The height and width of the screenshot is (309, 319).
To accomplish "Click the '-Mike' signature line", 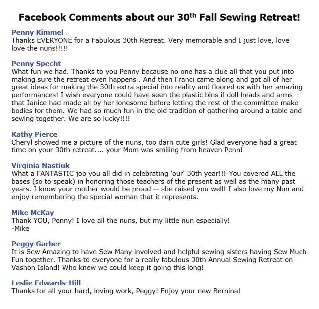I will (x=20, y=228).
